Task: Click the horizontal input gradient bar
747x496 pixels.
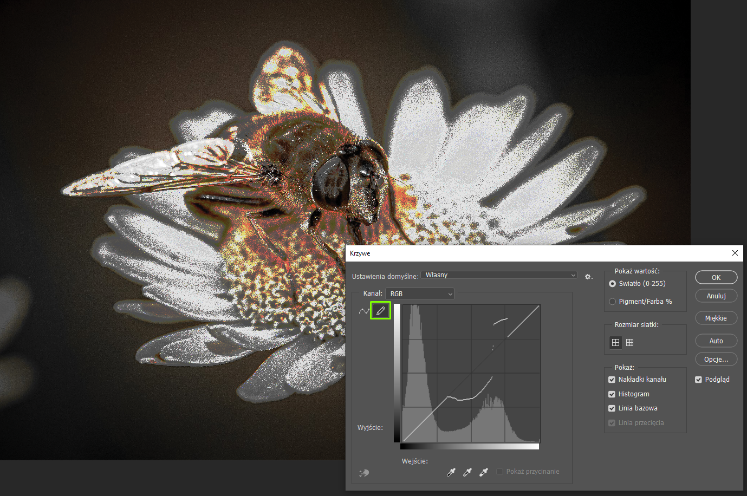Action: tap(470, 447)
